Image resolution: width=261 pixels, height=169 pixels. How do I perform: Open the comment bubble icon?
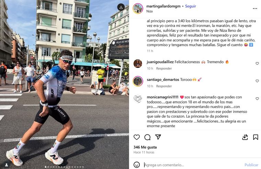pyautogui.click(x=147, y=137)
